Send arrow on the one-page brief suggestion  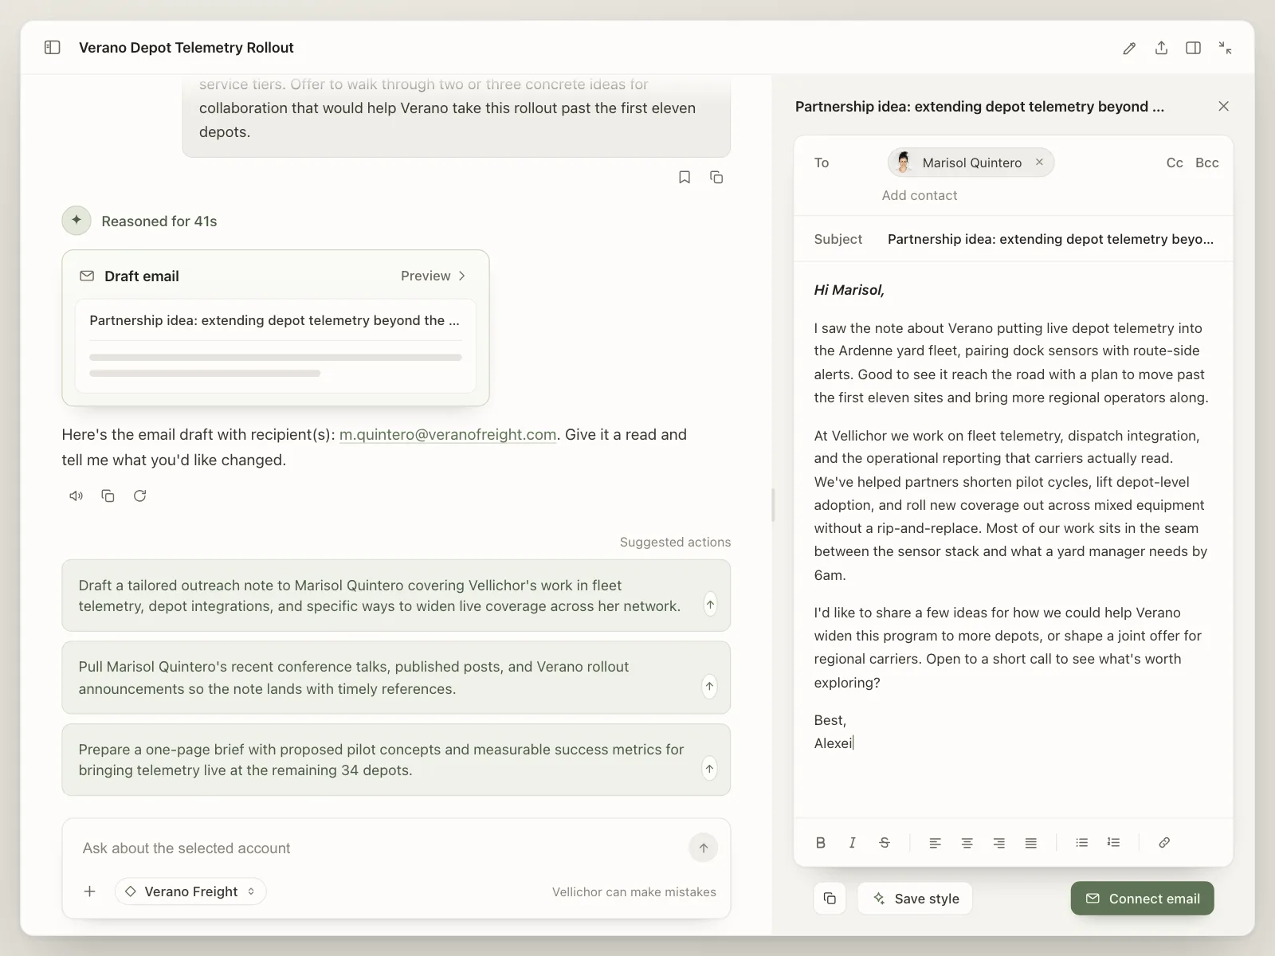pos(710,769)
